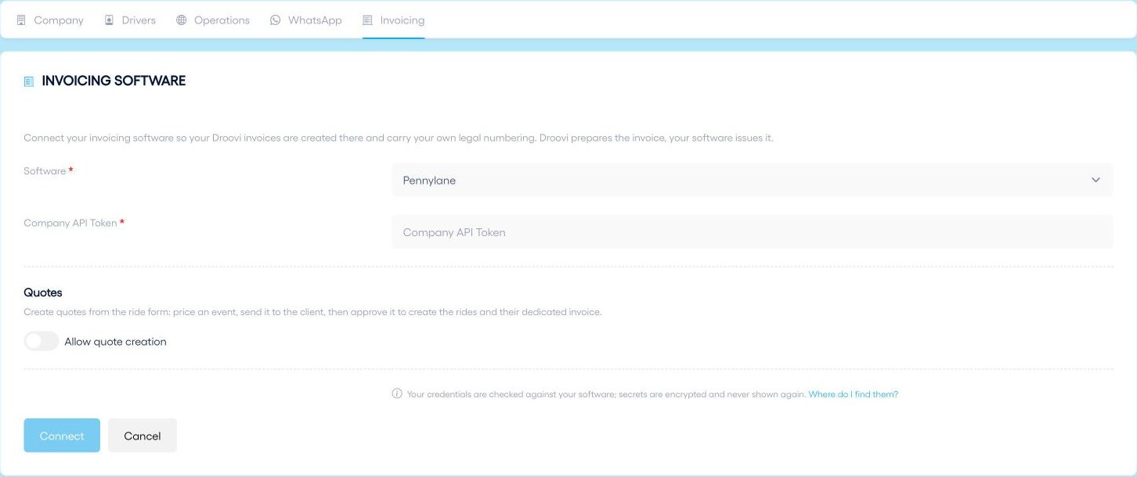This screenshot has height=477, width=1137.
Task: Click the 'Software' field label
Action: click(45, 171)
